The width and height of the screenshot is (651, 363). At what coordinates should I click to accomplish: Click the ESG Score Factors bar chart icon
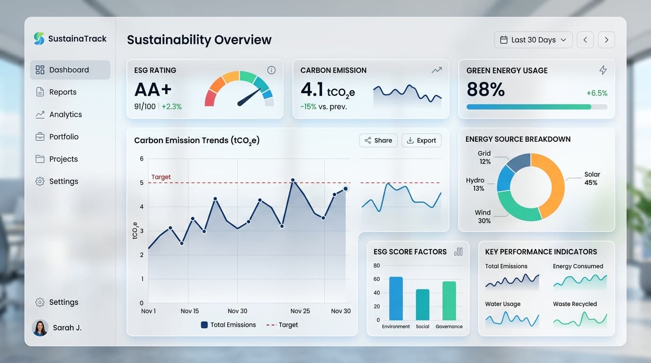[x=458, y=251]
